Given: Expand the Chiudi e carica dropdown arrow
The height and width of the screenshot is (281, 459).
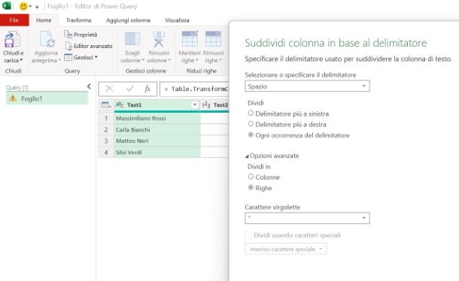Looking at the screenshot, I should 21,61.
